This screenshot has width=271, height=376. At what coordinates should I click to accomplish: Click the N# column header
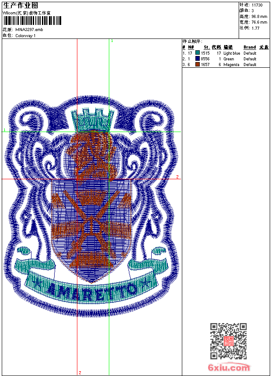(191, 47)
